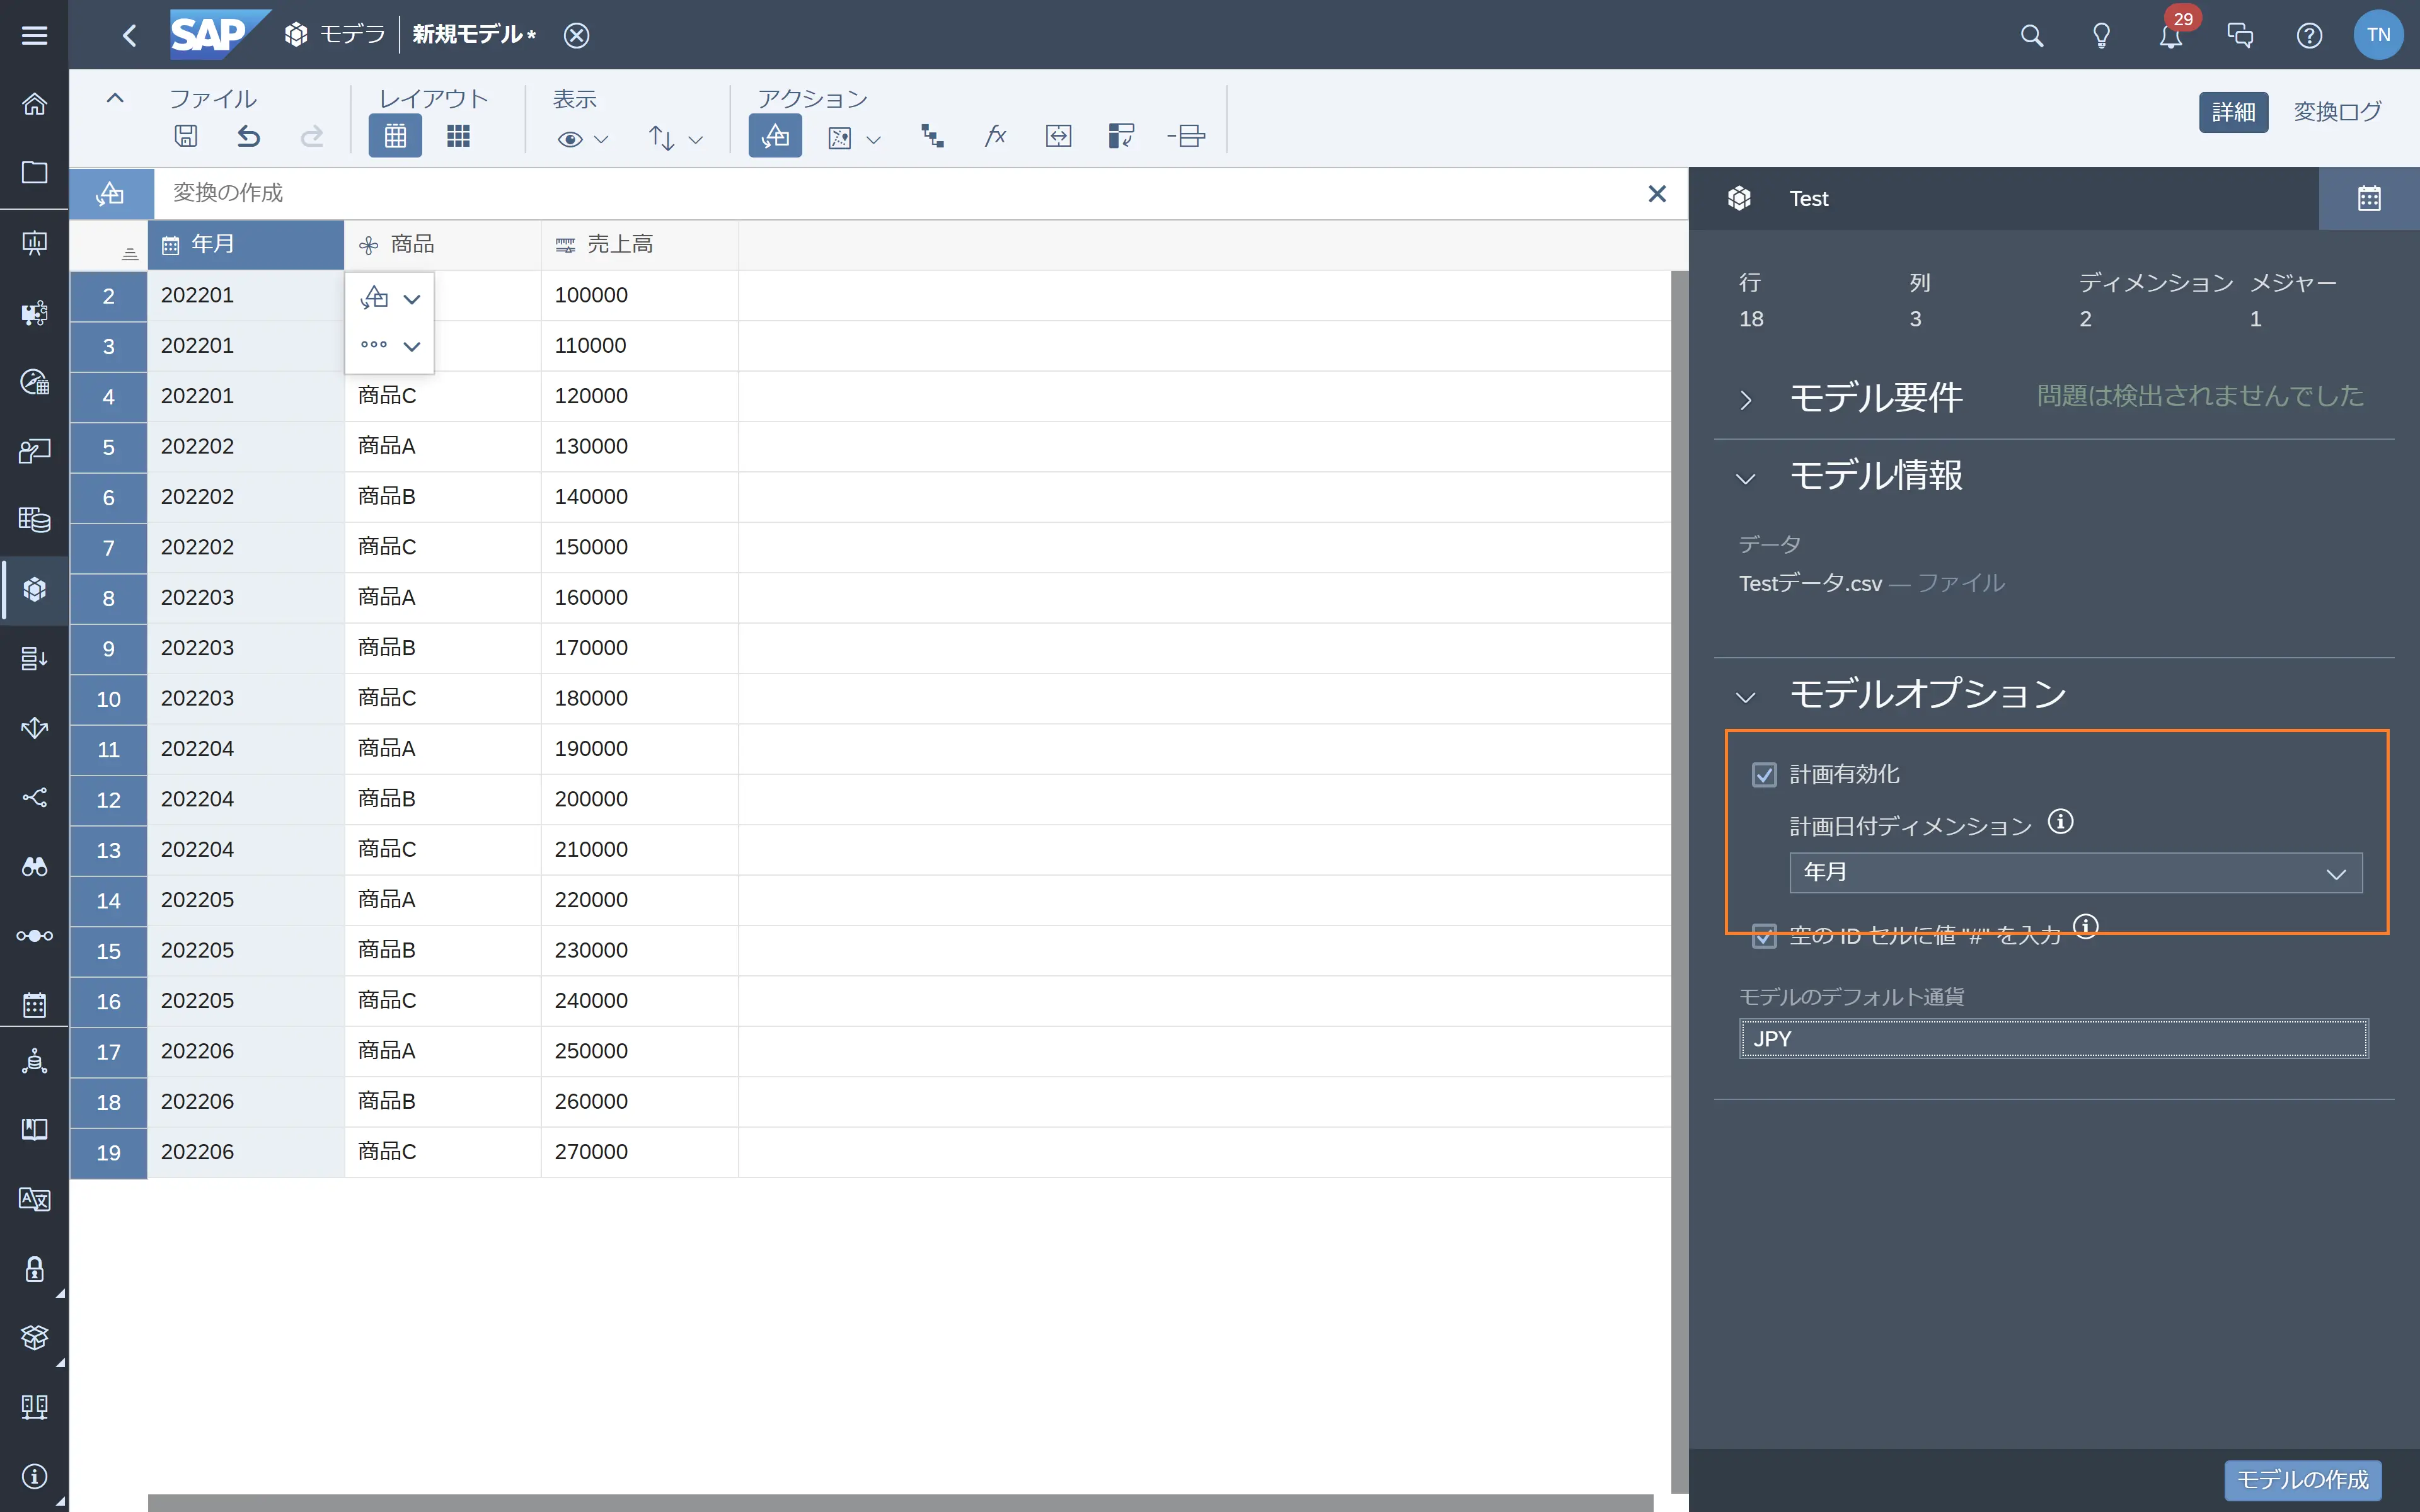The height and width of the screenshot is (1512, 2420).
Task: Select the 年月 column header
Action: 246,245
